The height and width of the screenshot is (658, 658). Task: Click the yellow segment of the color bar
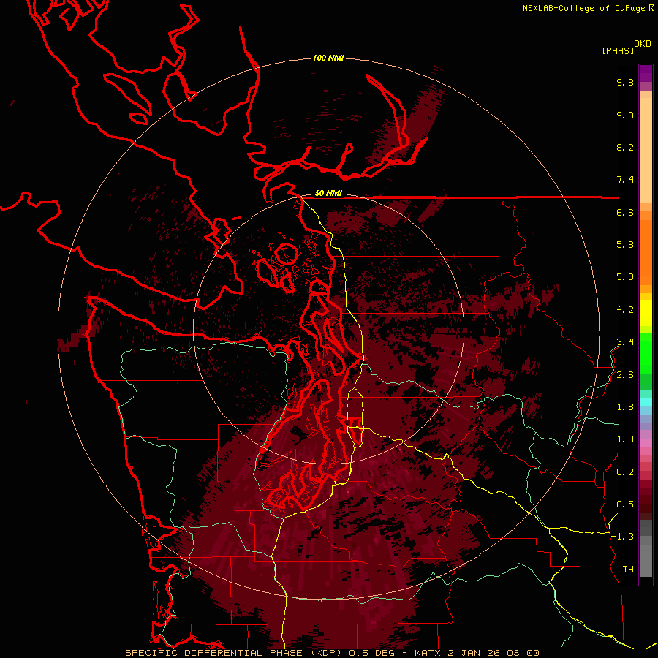coord(646,313)
